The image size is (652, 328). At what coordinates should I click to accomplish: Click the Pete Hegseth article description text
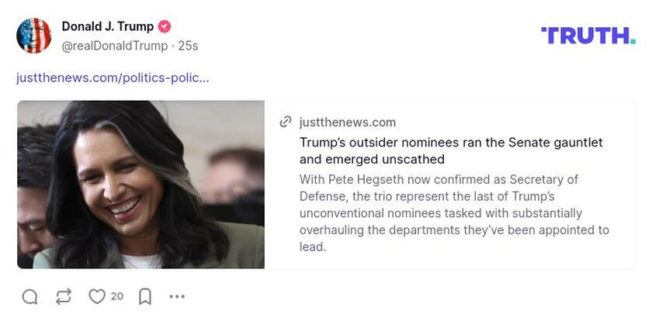pos(454,213)
